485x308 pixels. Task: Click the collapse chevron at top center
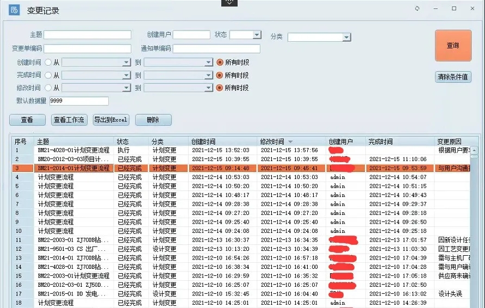[229, 3]
